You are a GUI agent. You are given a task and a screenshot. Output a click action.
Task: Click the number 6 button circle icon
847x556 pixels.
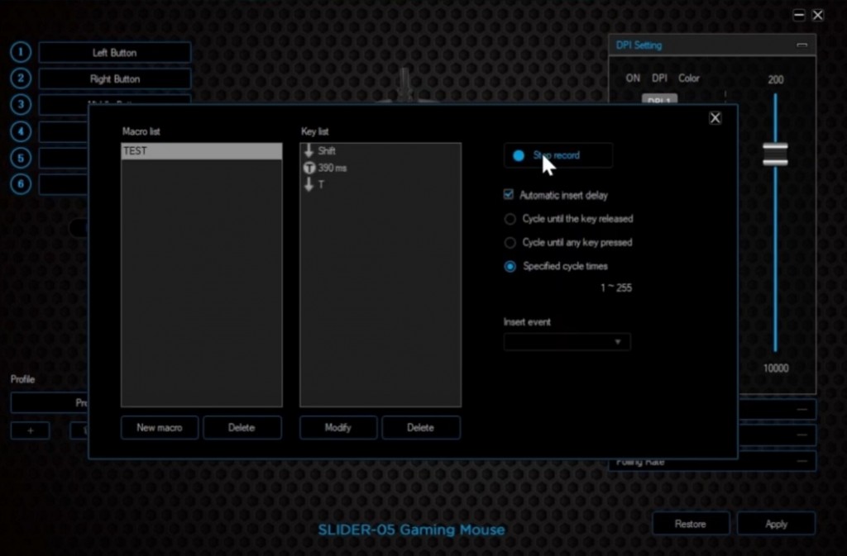pos(21,183)
